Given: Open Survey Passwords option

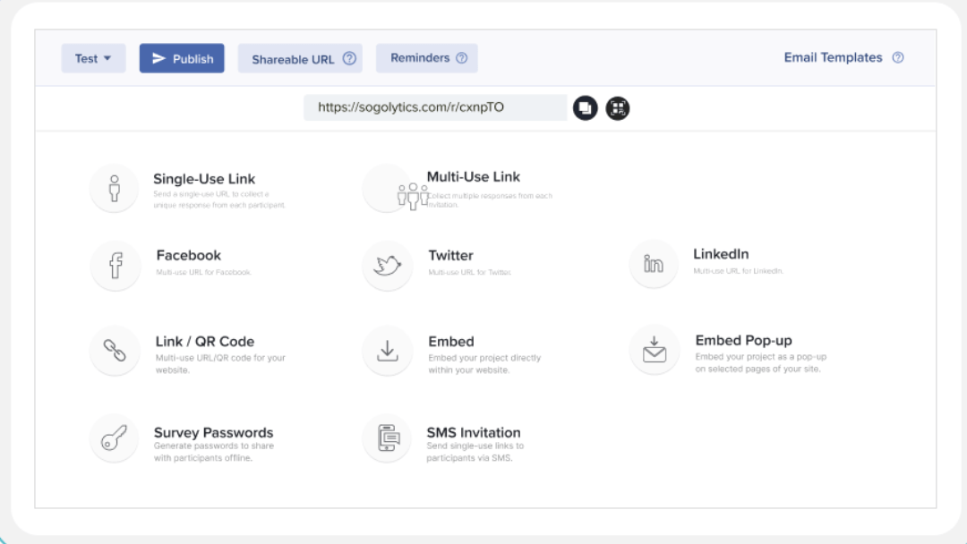Looking at the screenshot, I should [x=213, y=432].
